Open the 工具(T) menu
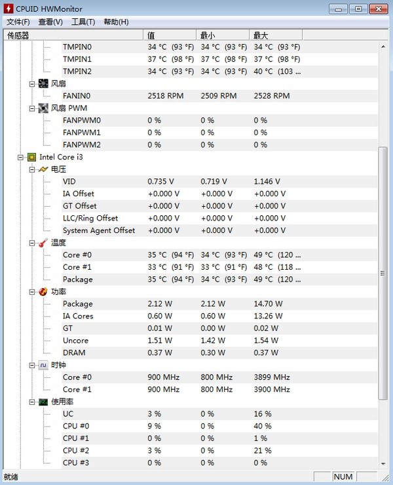The image size is (393, 485). pyautogui.click(x=83, y=22)
